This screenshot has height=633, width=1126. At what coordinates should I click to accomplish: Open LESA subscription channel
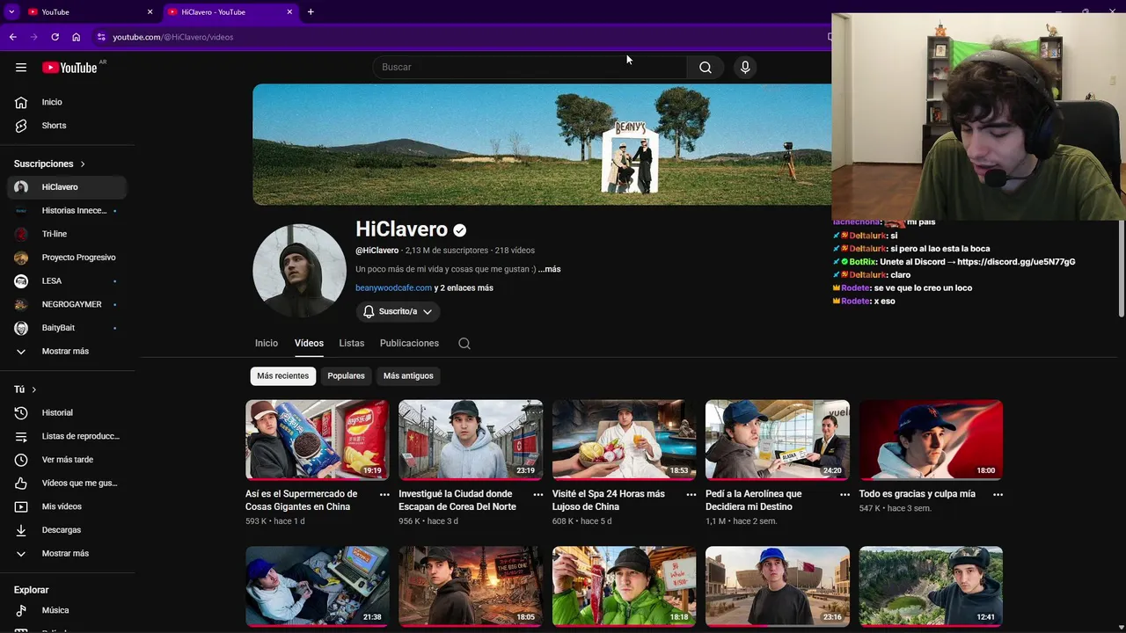pyautogui.click(x=67, y=281)
